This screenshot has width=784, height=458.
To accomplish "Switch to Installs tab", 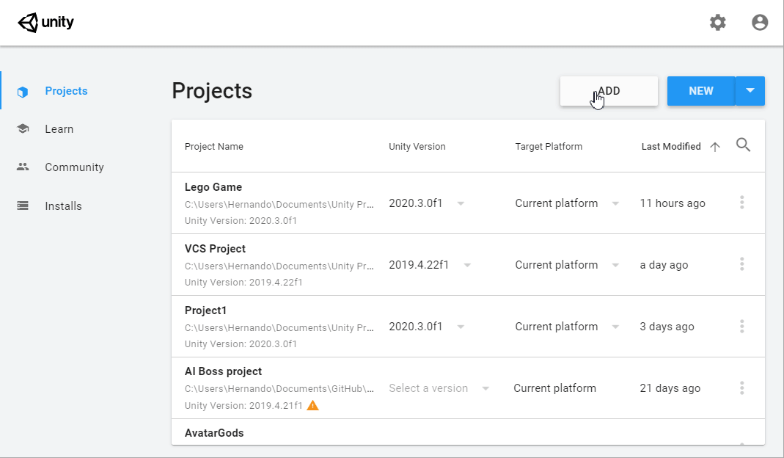I will pyautogui.click(x=64, y=206).
